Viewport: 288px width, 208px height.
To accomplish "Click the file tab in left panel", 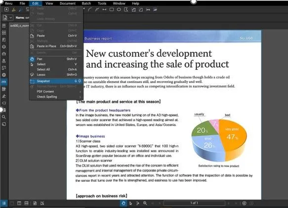I will [19, 26].
